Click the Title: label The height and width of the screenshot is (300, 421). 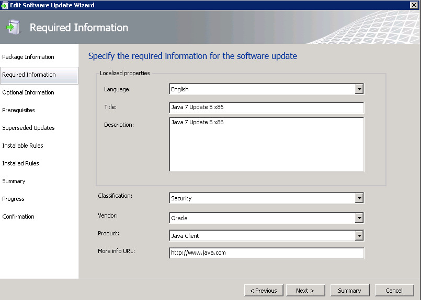coord(110,107)
